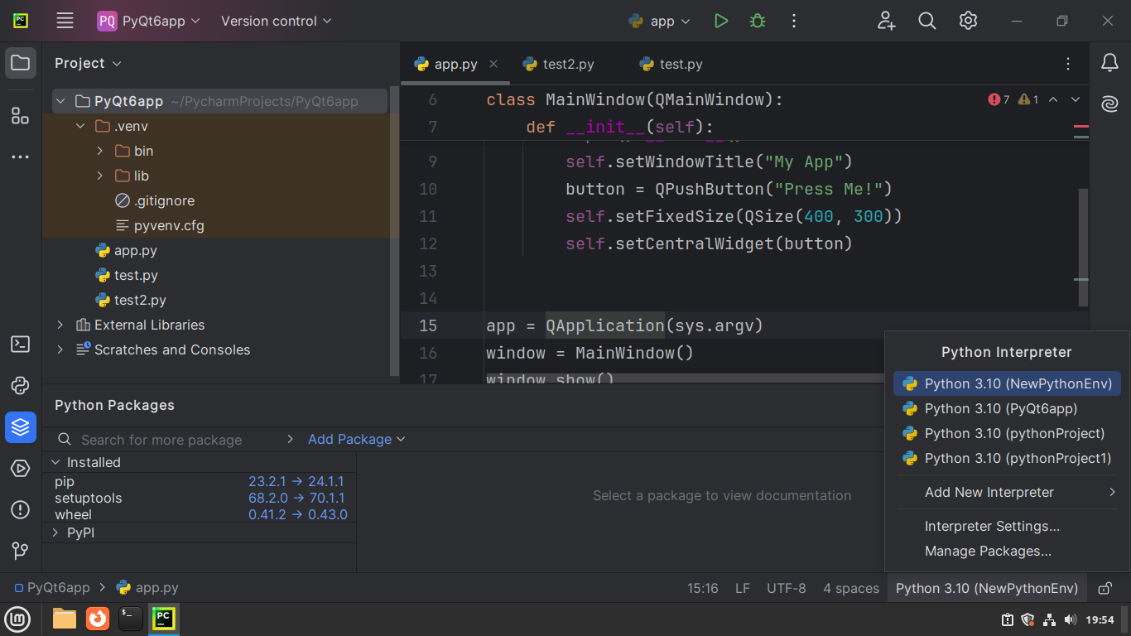Open Version control dropdown

tap(276, 22)
